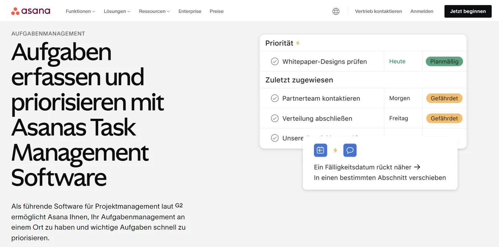The image size is (499, 247).
Task: Click the lightning bolt between rule icons
Action: (335, 150)
